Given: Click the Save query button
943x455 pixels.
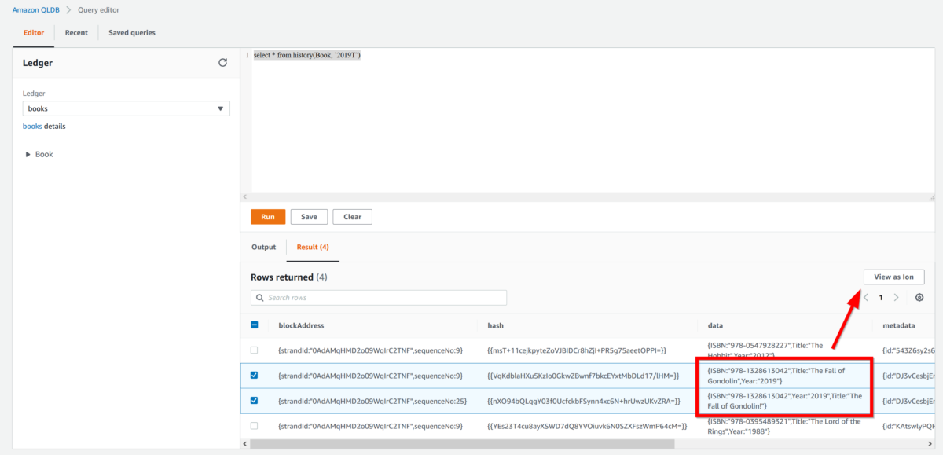Looking at the screenshot, I should (x=309, y=217).
